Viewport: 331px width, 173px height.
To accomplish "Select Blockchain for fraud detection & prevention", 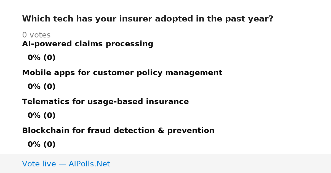I will (118, 131).
